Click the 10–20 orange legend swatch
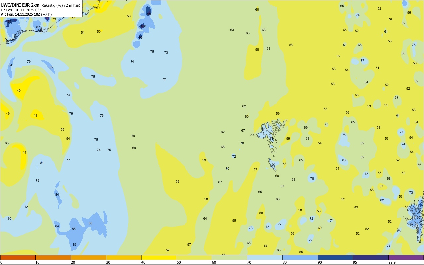This screenshot has height=265, width=424. pyautogui.click(x=53, y=257)
